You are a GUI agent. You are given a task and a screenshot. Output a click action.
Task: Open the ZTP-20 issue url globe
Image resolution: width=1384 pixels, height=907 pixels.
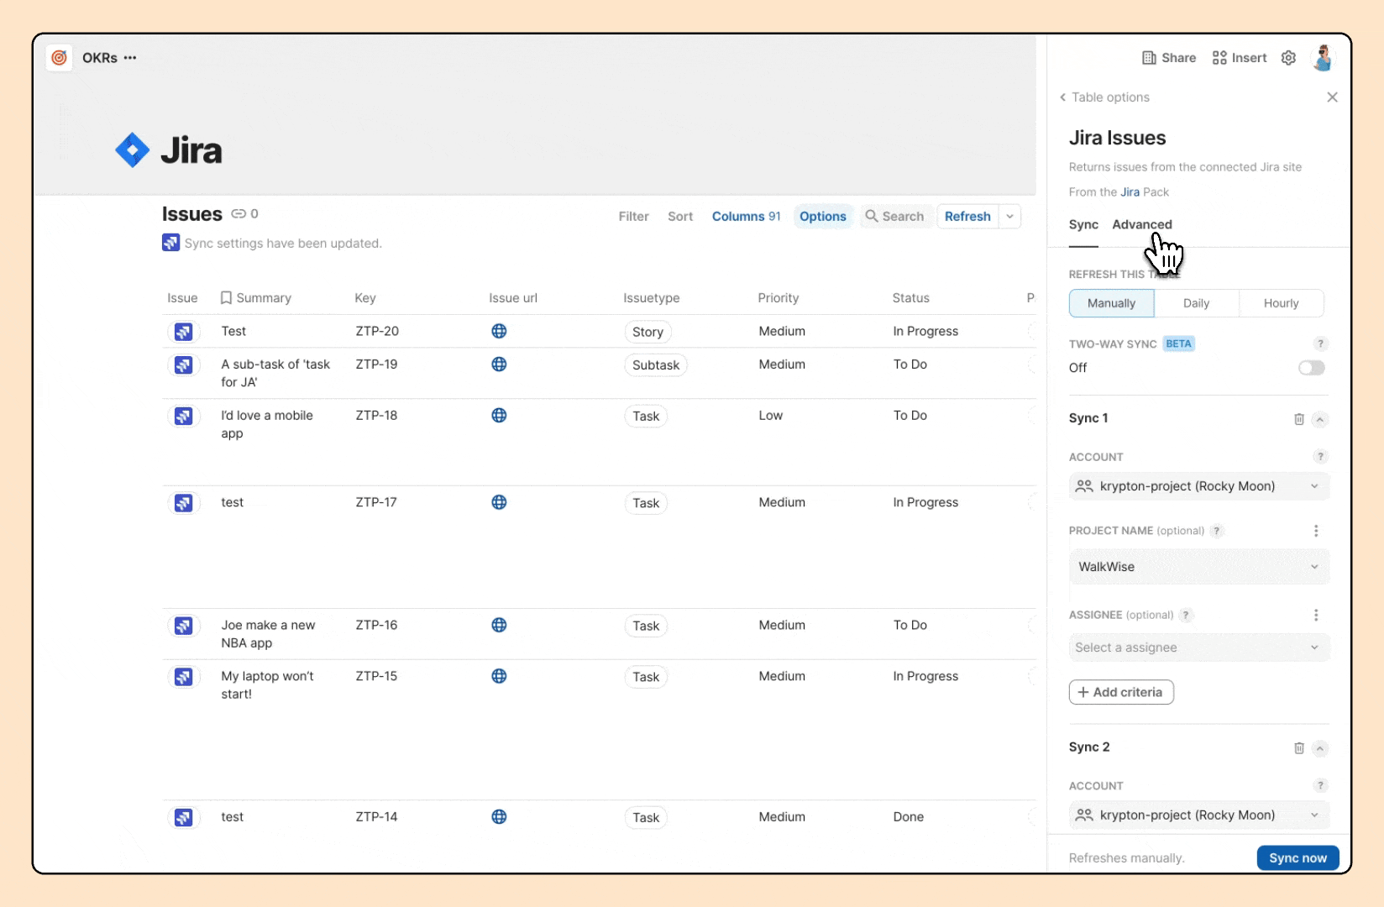[499, 331]
